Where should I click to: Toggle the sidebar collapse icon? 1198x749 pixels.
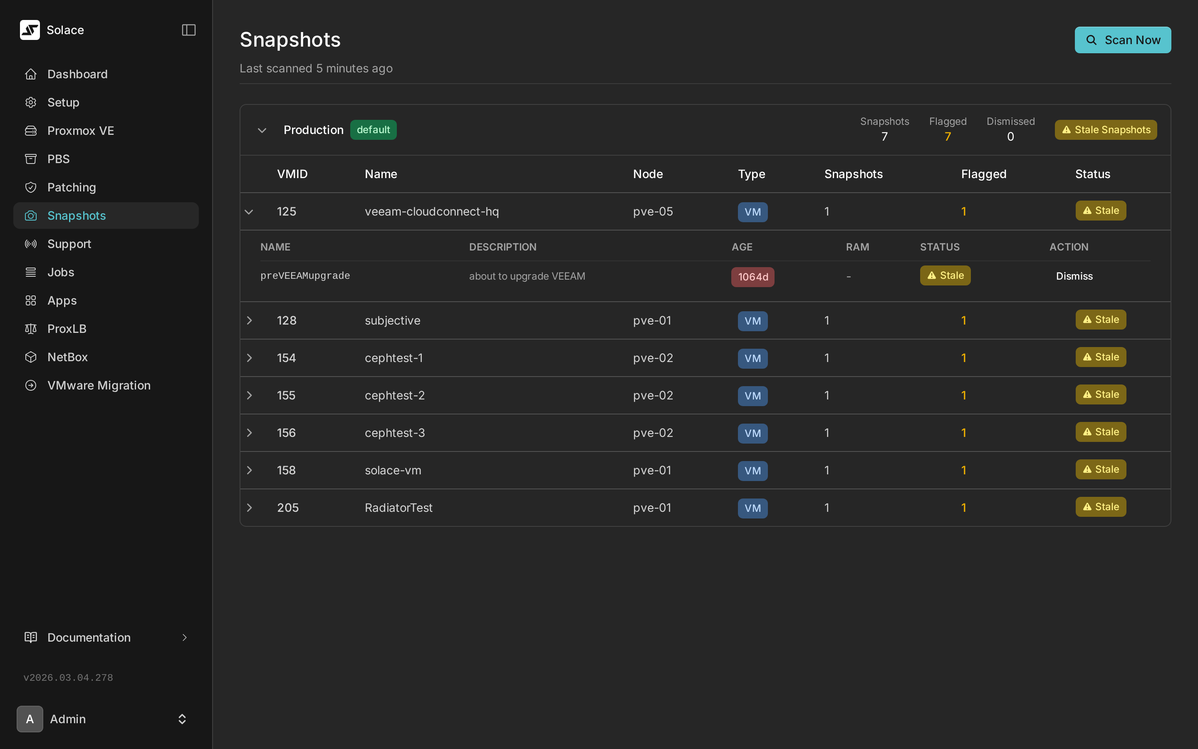188,30
